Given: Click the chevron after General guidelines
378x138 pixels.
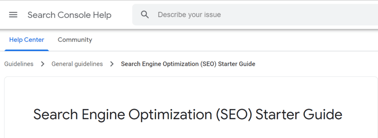Looking at the screenshot, I should (x=112, y=64).
